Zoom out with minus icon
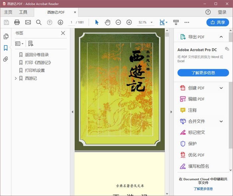Viewport: 233px width, 196px height. click(x=118, y=22)
